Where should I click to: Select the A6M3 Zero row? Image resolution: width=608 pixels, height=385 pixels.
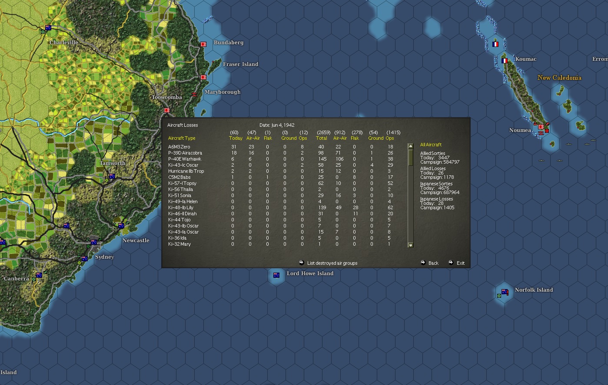click(x=281, y=147)
